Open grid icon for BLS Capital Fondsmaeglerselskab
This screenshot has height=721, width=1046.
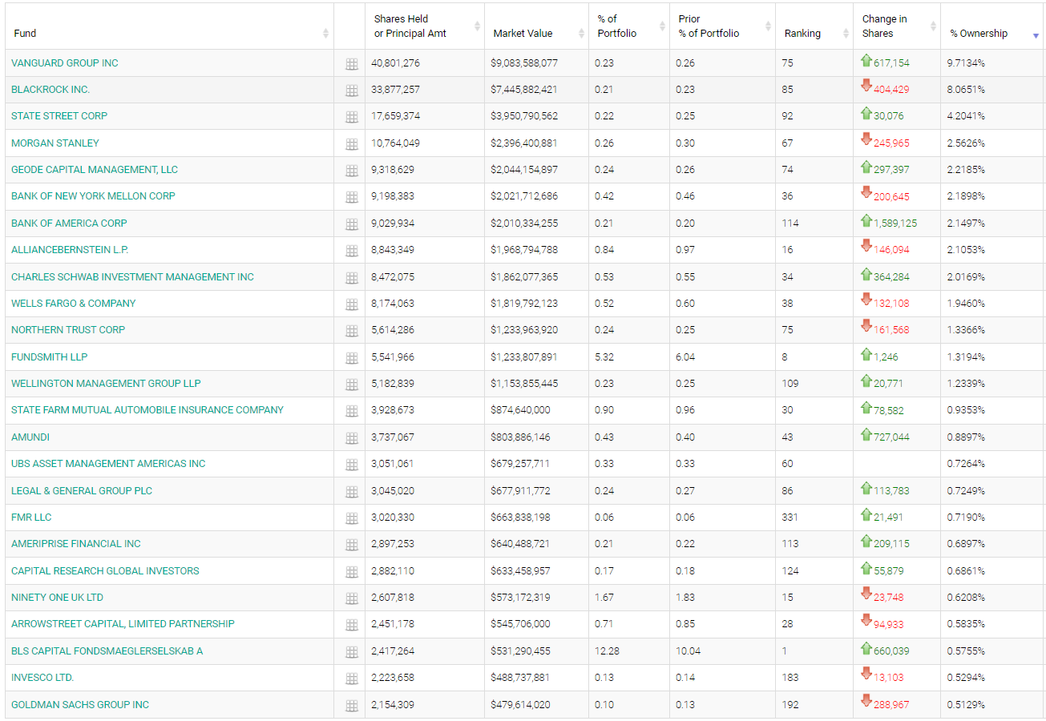351,652
